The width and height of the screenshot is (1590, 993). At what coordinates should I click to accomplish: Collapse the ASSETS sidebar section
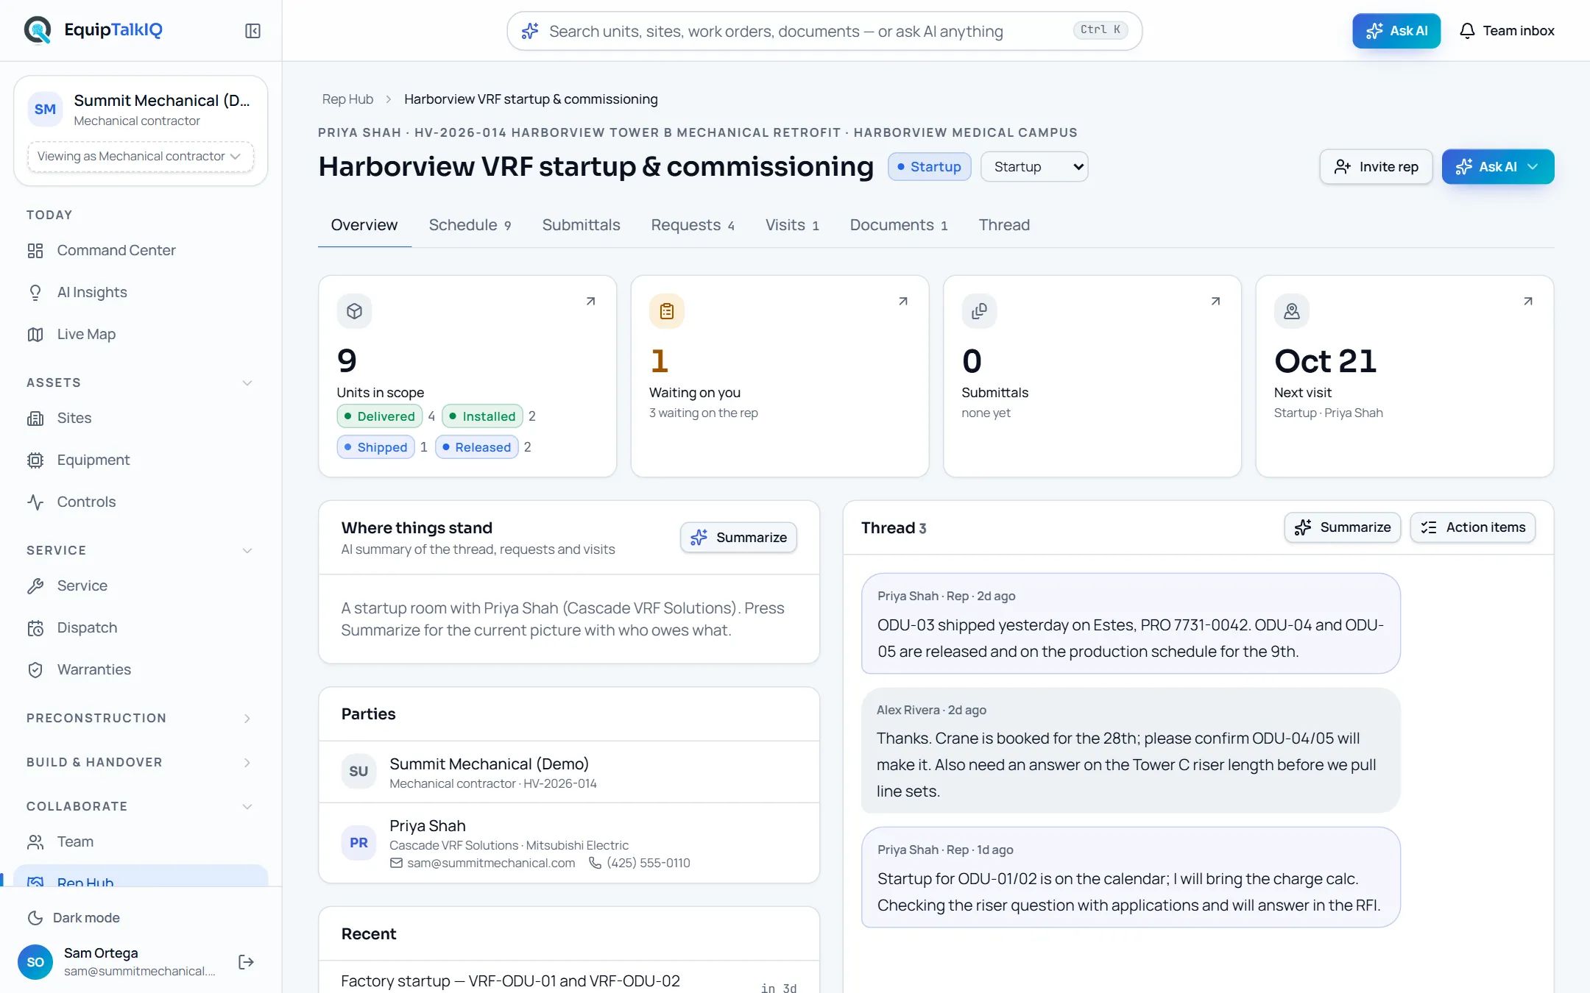(x=247, y=382)
